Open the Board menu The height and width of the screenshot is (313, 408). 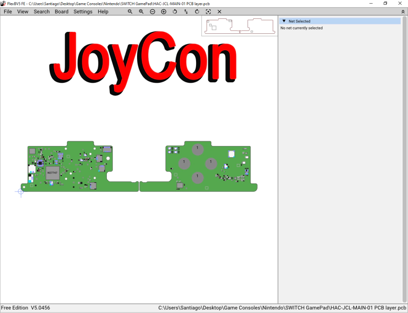(x=61, y=12)
